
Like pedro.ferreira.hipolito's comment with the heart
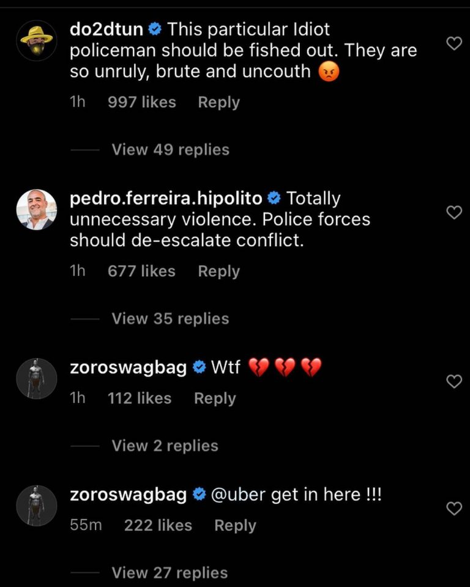point(453,212)
